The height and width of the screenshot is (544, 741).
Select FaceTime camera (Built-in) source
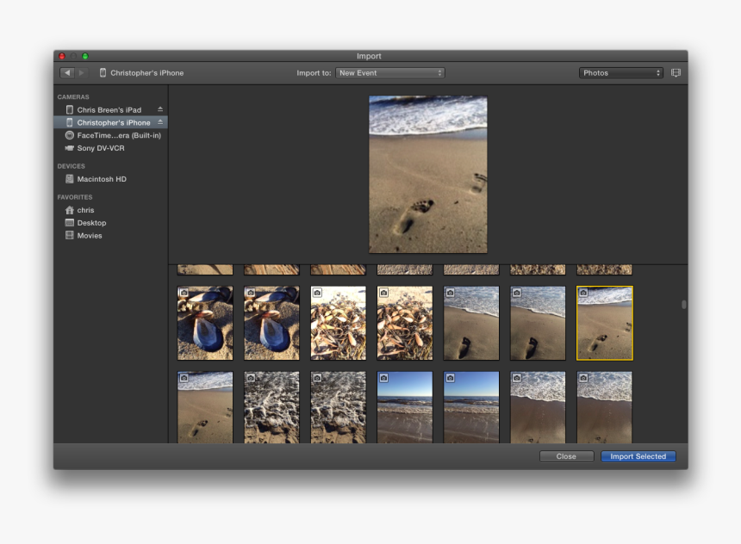point(118,135)
